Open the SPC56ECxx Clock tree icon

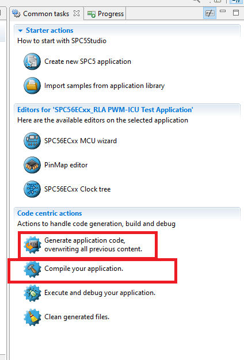click(x=32, y=189)
